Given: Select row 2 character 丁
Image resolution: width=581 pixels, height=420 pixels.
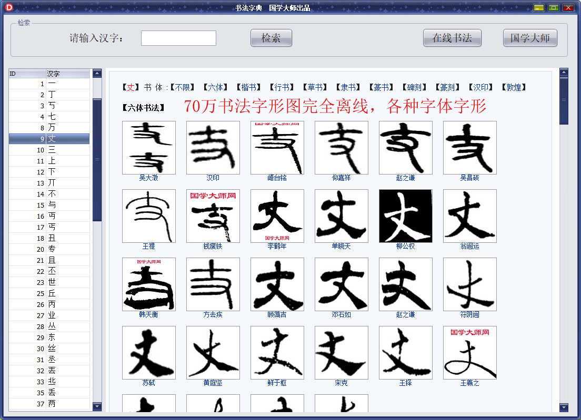Looking at the screenshot, I should click(49, 95).
